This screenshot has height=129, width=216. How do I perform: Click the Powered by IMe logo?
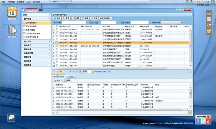pos(203,120)
